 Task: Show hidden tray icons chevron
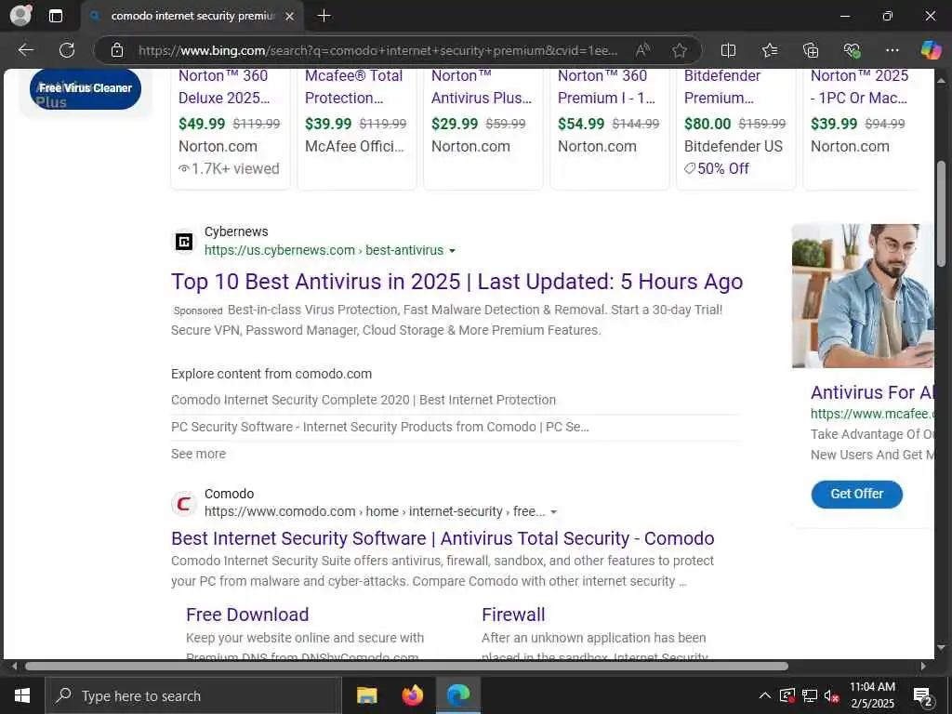[765, 695]
